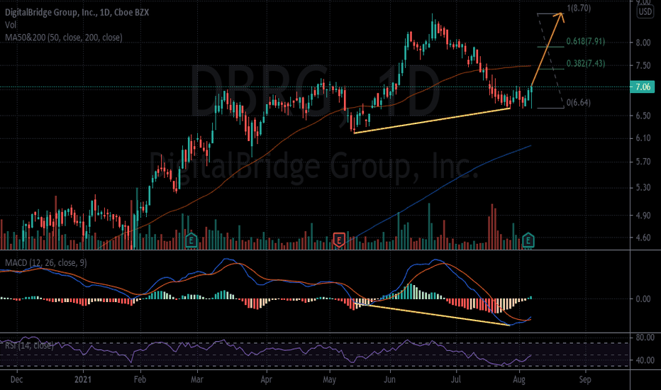Click the 8.00 price axis value

point(643,43)
